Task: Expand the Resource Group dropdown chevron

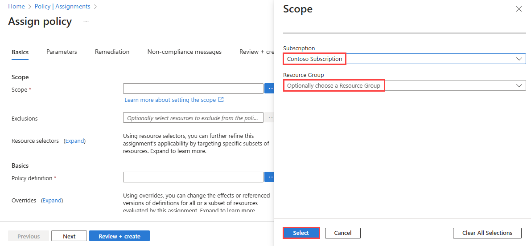Action: coord(519,85)
